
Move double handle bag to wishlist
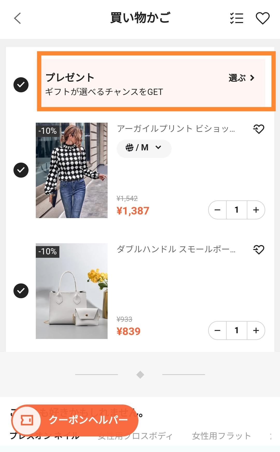pyautogui.click(x=258, y=249)
